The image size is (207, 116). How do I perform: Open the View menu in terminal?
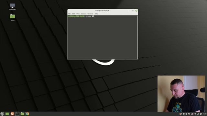coord(78,14)
